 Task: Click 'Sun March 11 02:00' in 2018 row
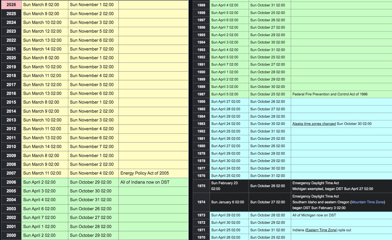(x=42, y=76)
